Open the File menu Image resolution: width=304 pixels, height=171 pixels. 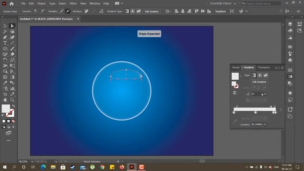pyautogui.click(x=23, y=3)
